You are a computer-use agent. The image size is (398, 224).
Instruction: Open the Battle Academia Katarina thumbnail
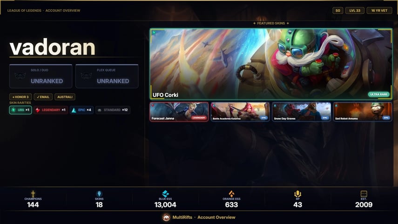point(240,112)
